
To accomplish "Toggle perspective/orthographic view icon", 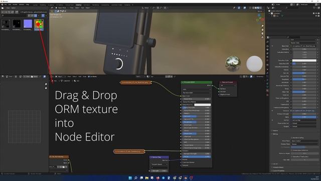I will coord(262,37).
